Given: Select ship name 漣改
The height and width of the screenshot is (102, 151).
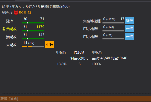Looking at the screenshot, I should pos(10,21).
